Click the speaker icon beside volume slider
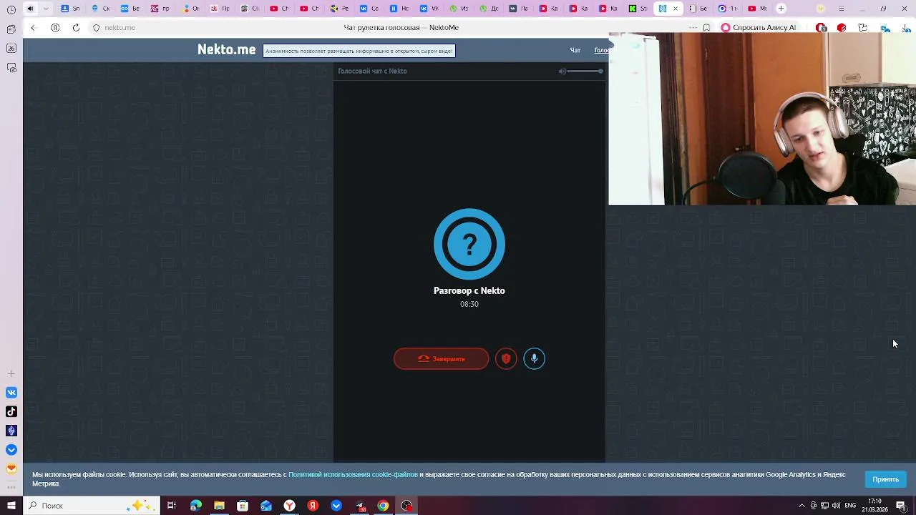 pos(562,71)
